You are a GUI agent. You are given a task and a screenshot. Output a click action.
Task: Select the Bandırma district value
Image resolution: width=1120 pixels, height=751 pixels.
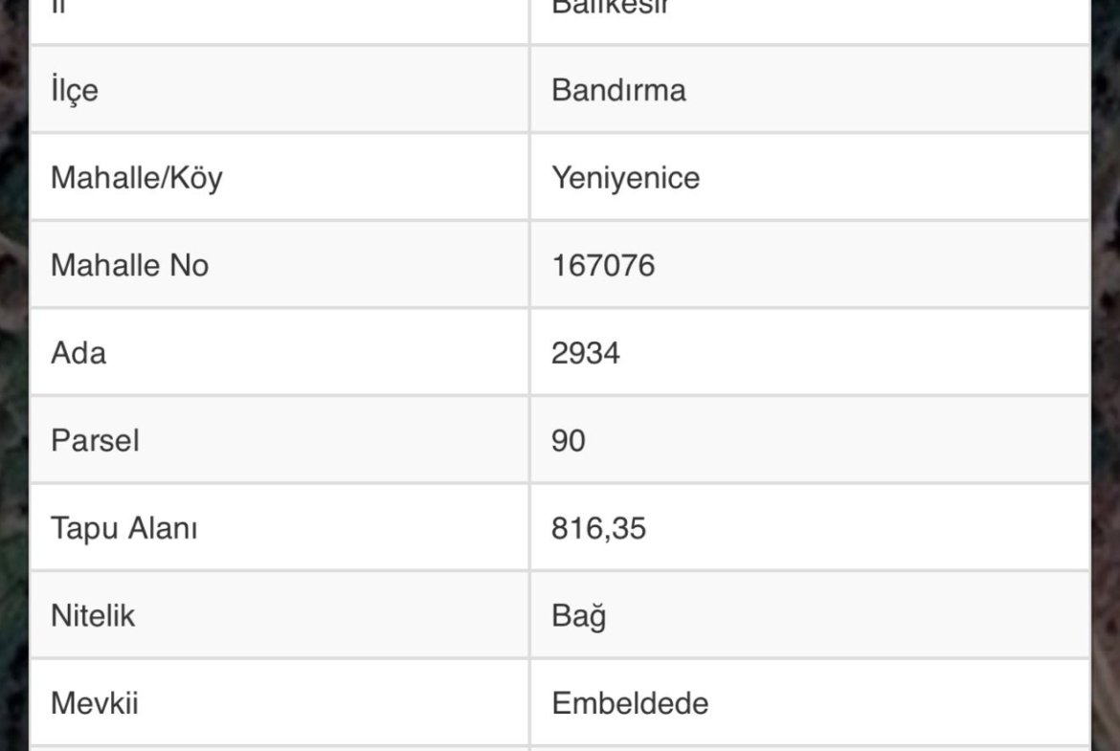coord(618,91)
